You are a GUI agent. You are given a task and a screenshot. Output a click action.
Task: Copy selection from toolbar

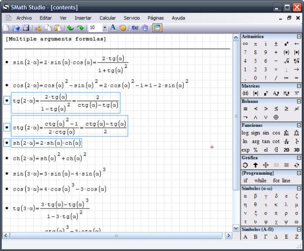pyautogui.click(x=48, y=28)
